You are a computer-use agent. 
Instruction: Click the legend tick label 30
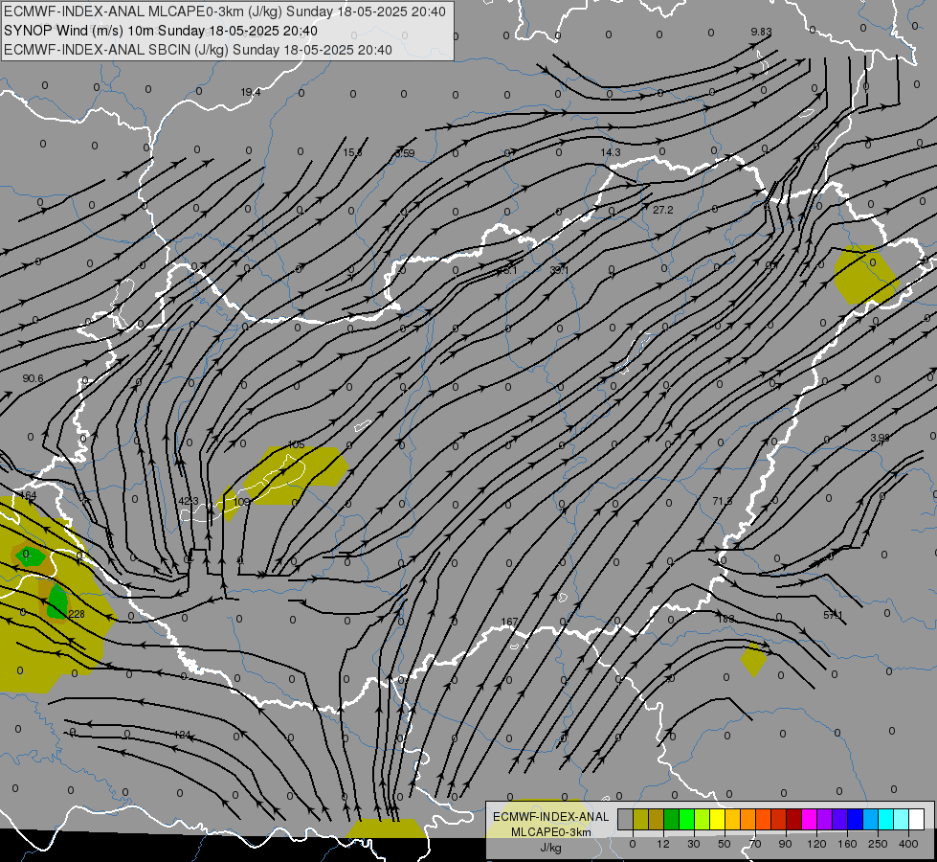[694, 844]
